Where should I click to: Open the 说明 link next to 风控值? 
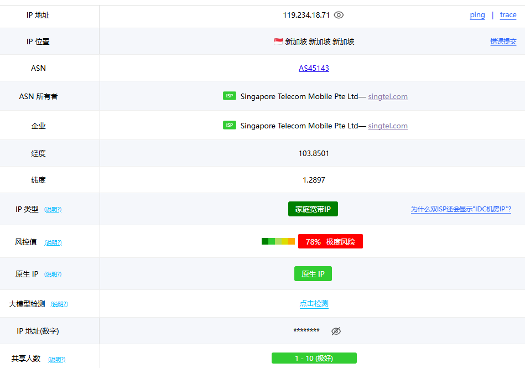(x=53, y=242)
